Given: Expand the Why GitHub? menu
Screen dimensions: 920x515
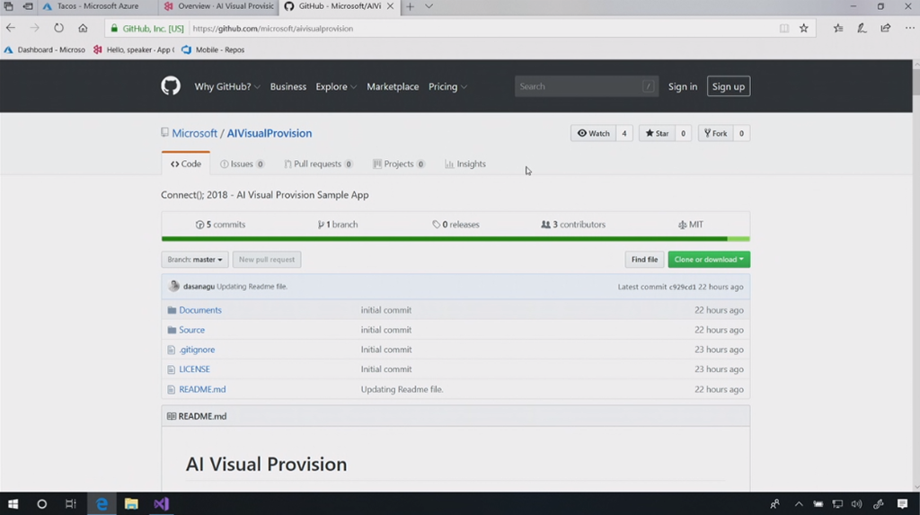Looking at the screenshot, I should 227,86.
